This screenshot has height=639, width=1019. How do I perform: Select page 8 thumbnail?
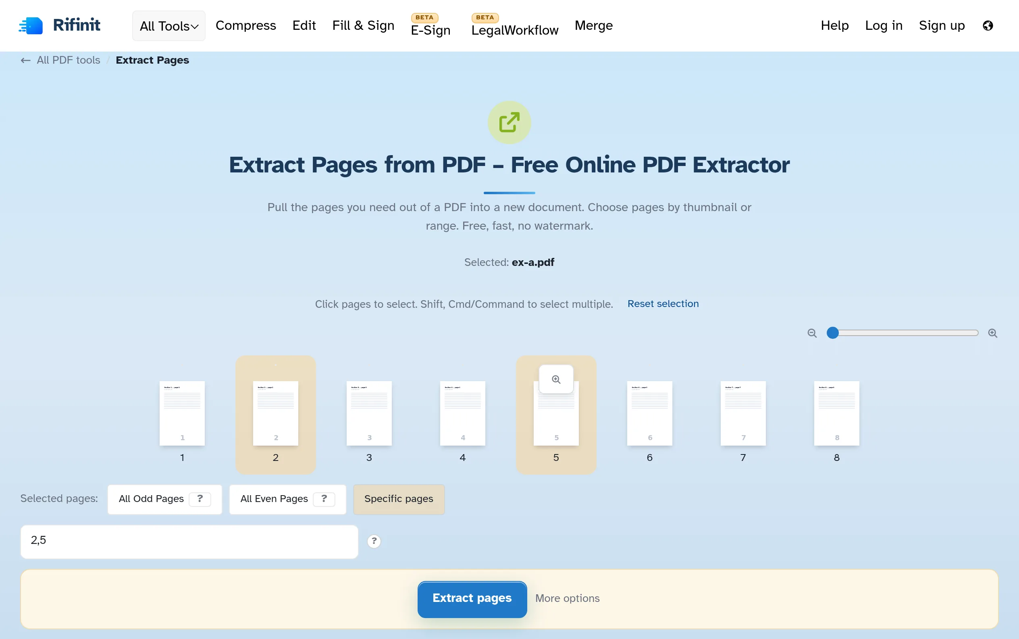pyautogui.click(x=836, y=414)
